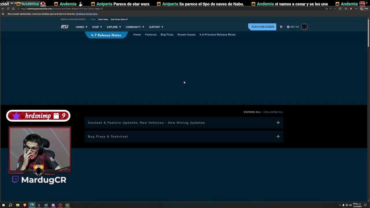This screenshot has height=208, width=370.
Task: Open the Windows Start menu
Action: [x=3, y=205]
